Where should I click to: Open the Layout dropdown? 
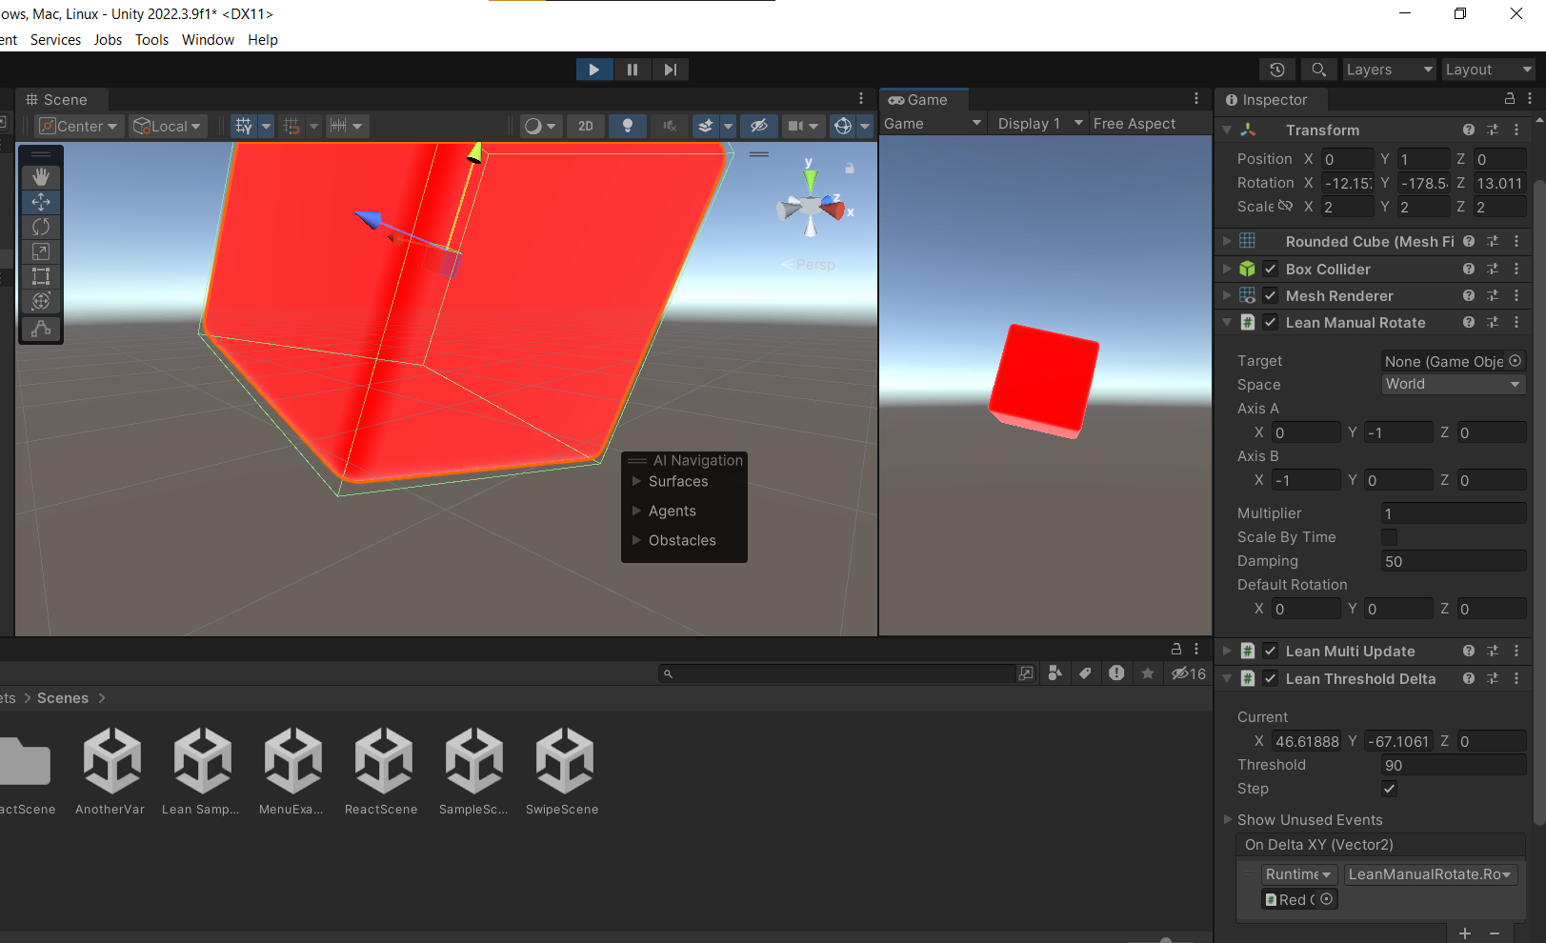point(1487,69)
